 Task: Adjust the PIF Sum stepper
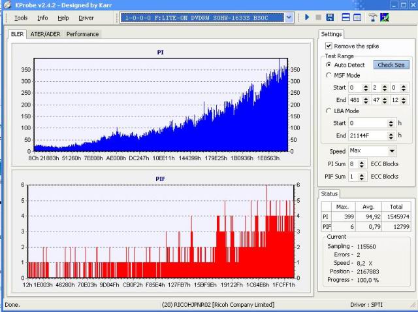[361, 177]
